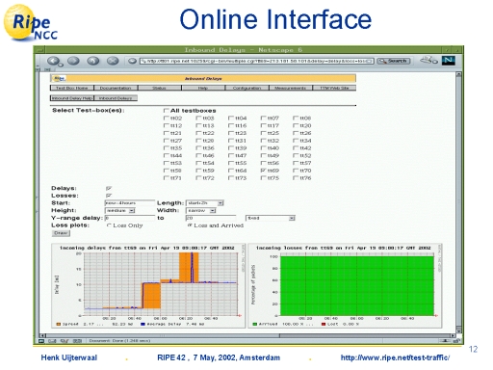Click the Start time input field

coord(130,203)
